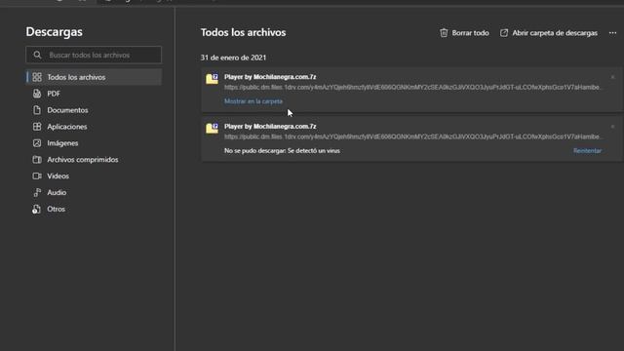Click the Videos camera icon
Viewport: 624px width, 351px height.
37,175
